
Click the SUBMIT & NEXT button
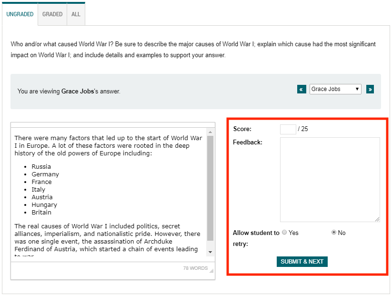[x=302, y=262]
